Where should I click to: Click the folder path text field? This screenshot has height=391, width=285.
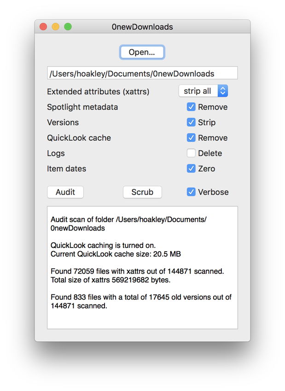[142, 73]
